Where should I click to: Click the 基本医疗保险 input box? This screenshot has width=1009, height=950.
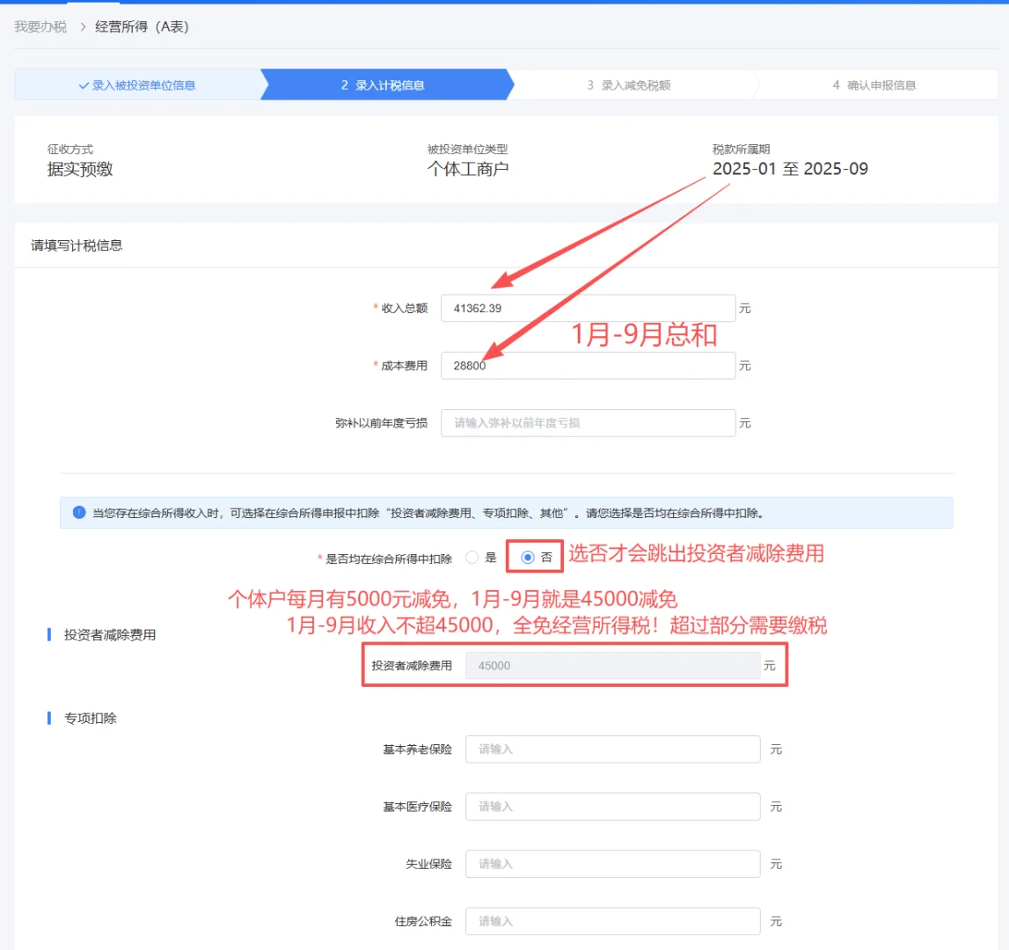coord(611,806)
